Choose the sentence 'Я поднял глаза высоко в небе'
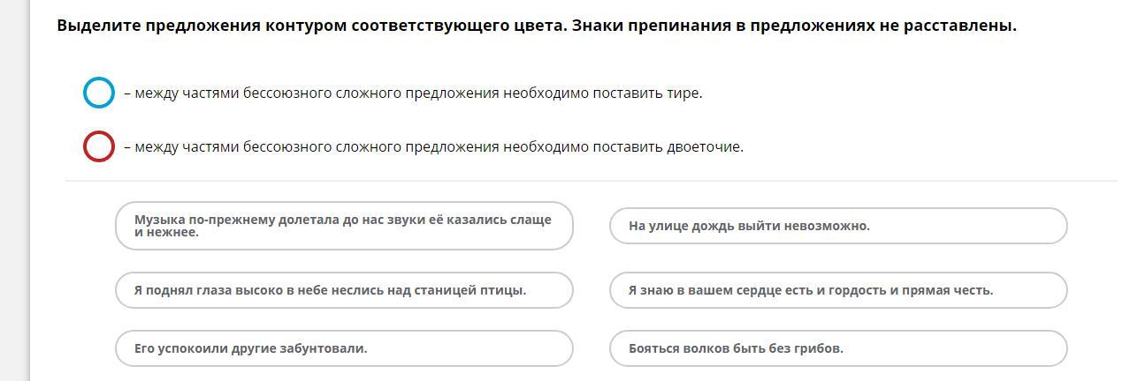The height and width of the screenshot is (381, 1130). click(x=344, y=290)
